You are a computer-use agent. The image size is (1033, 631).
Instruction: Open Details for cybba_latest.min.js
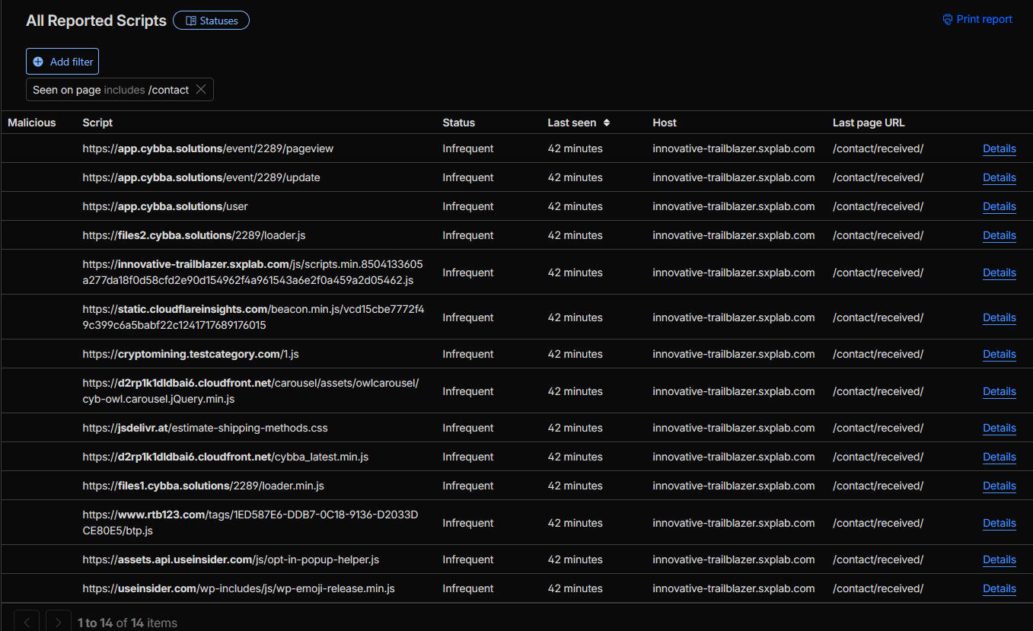pyautogui.click(x=999, y=457)
